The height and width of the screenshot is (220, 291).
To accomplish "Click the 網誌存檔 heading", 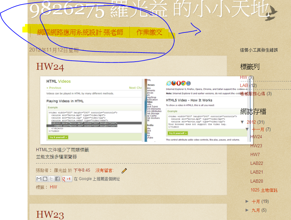I will tap(253, 111).
